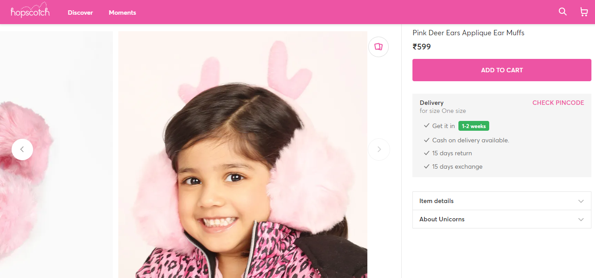
Task: Click the Pink Deer Ears product title
Action: coord(468,33)
